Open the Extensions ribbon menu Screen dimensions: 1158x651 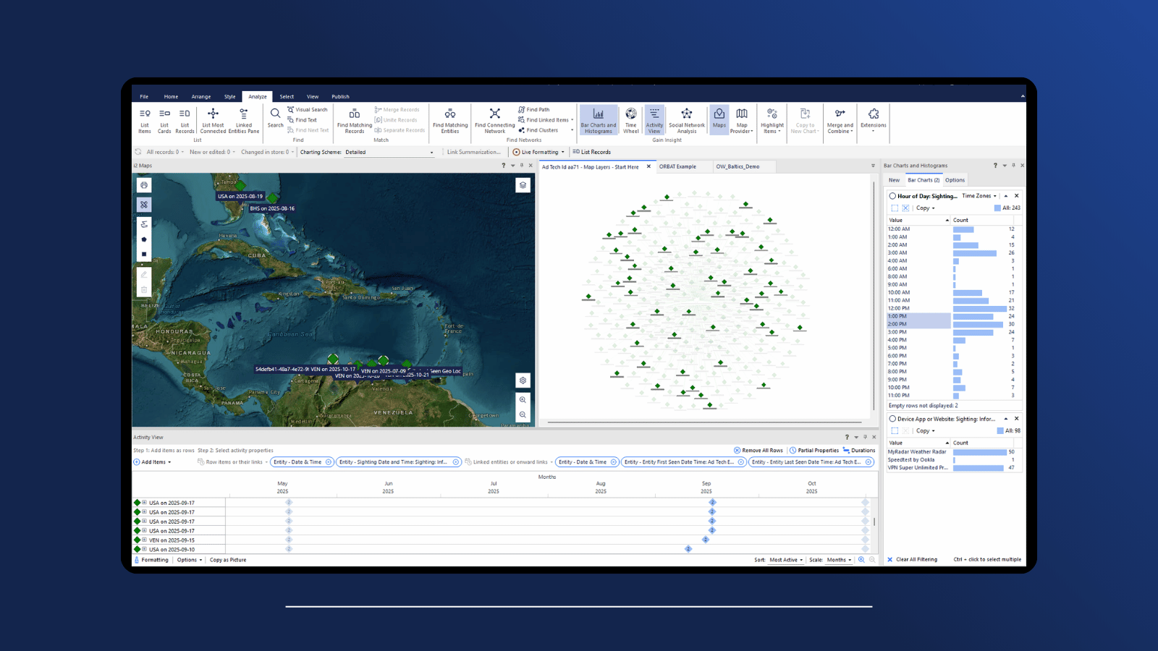point(874,120)
